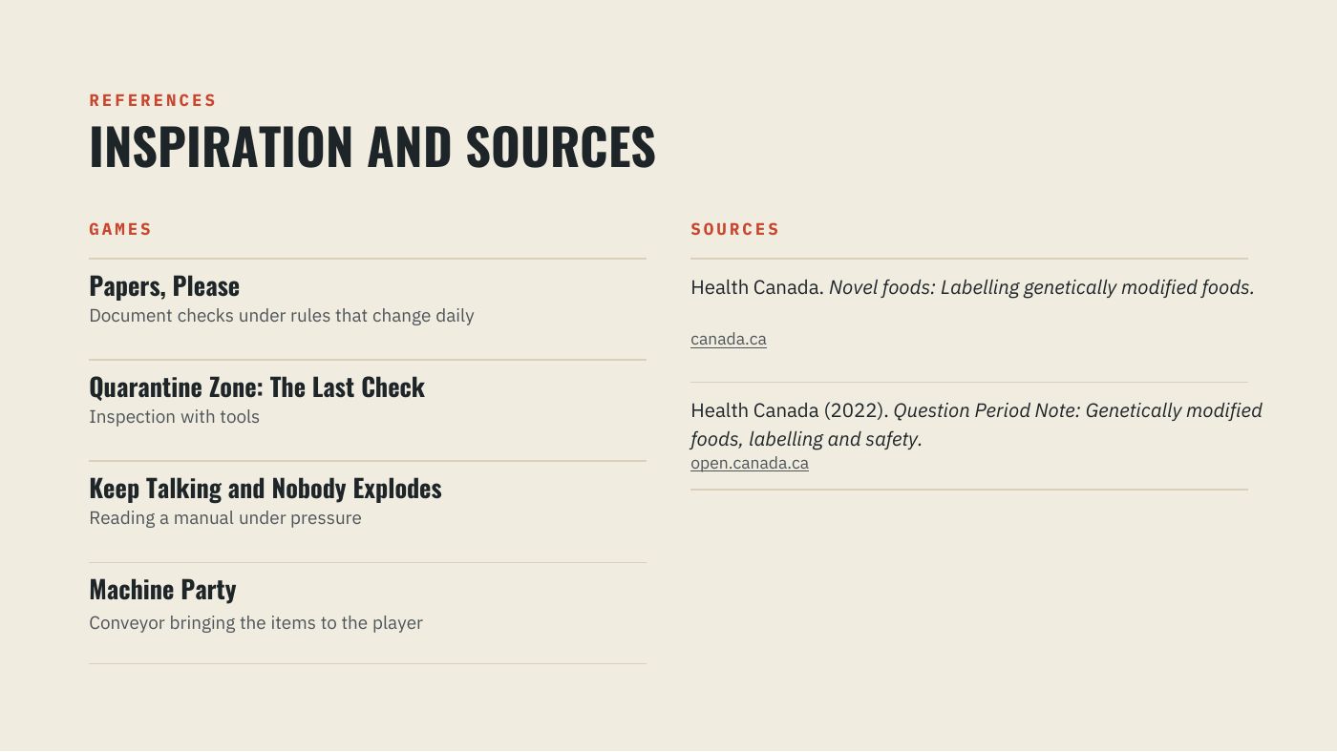Click 'Document checks under rules that change daily'
This screenshot has height=752, width=1337.
[282, 316]
